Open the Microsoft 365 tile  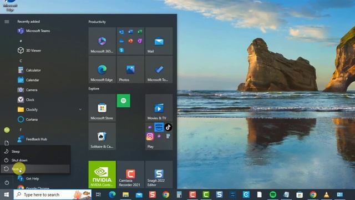102,41
